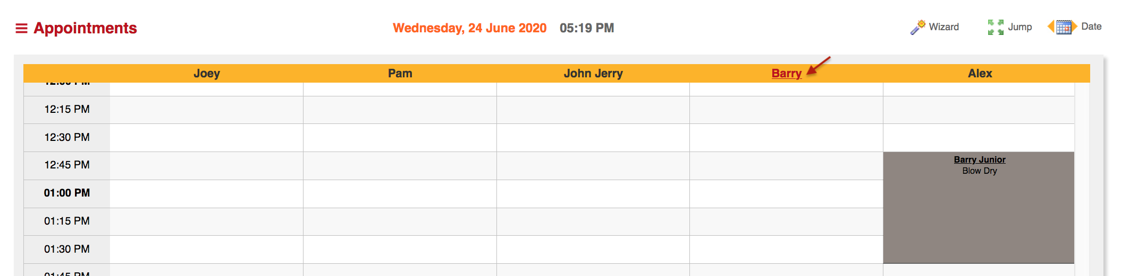The width and height of the screenshot is (1121, 276).
Task: Click the Jump arrows icon
Action: pyautogui.click(x=996, y=27)
